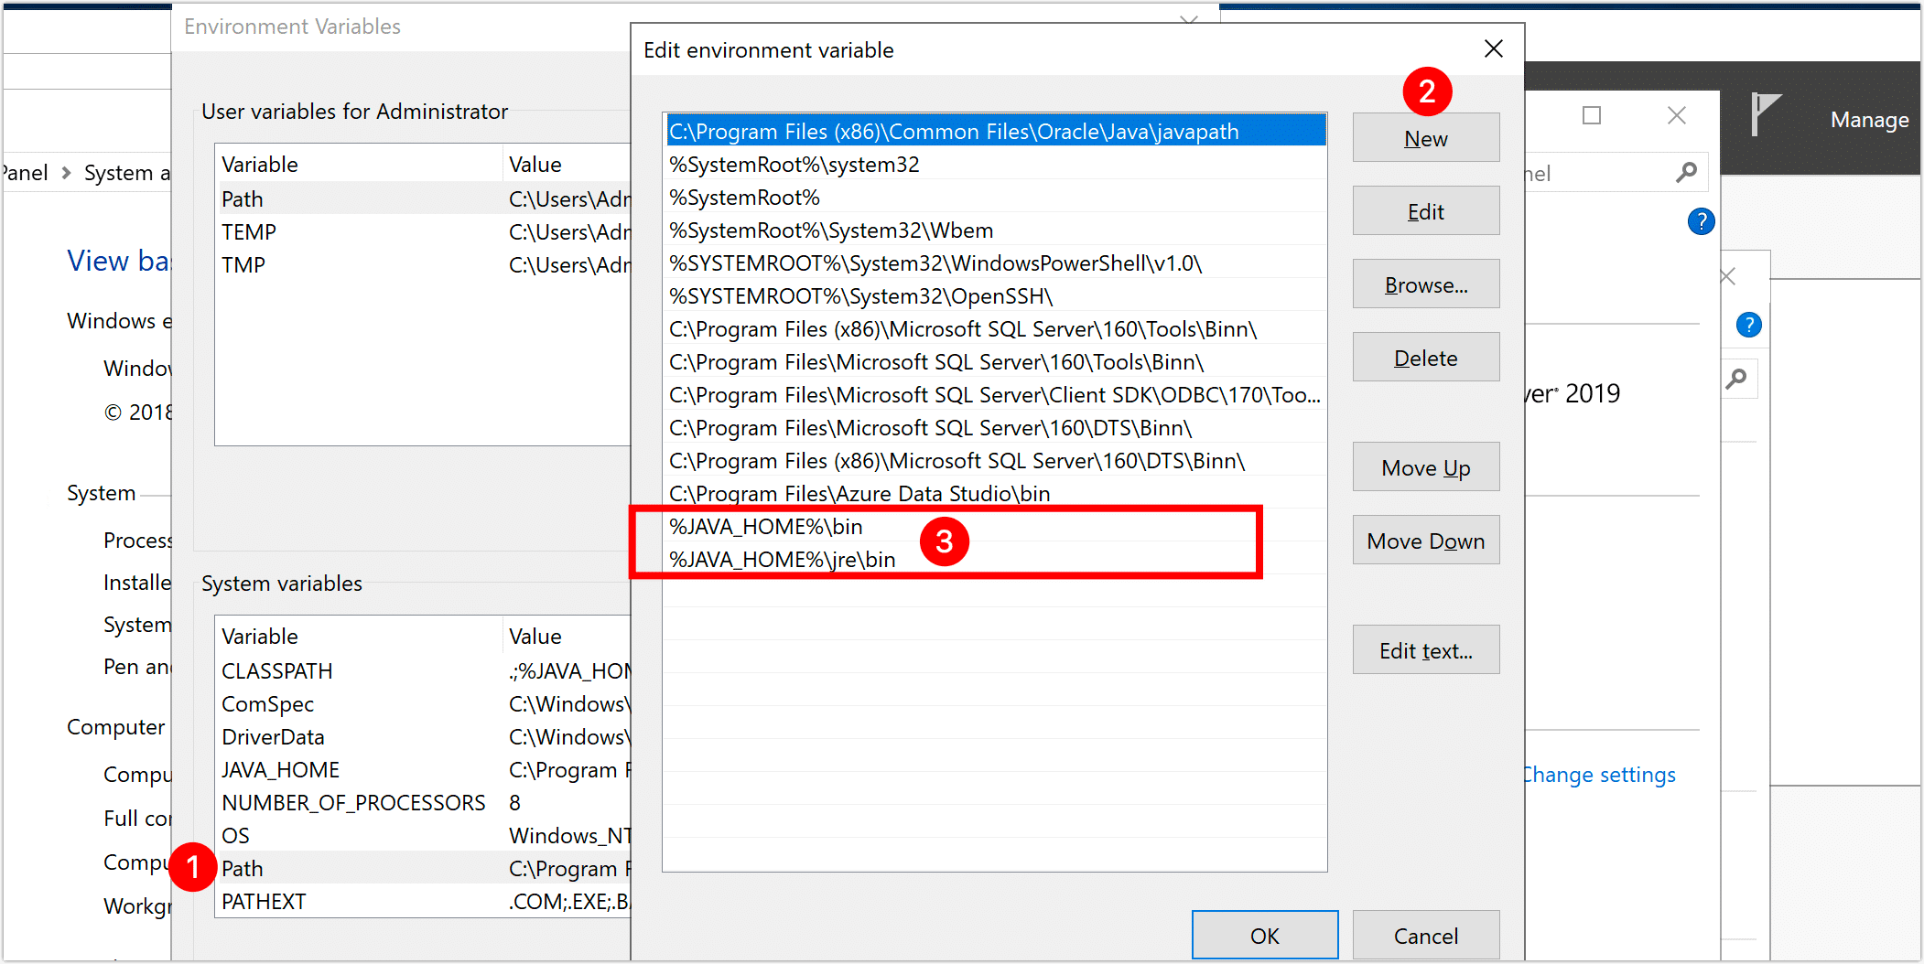This screenshot has height=964, width=1924.
Task: Click the Edit text button
Action: click(x=1424, y=649)
